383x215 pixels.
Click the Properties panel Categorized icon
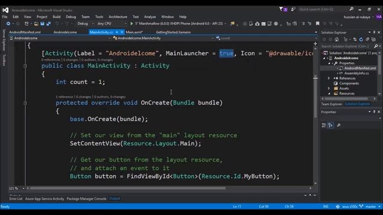point(324,125)
